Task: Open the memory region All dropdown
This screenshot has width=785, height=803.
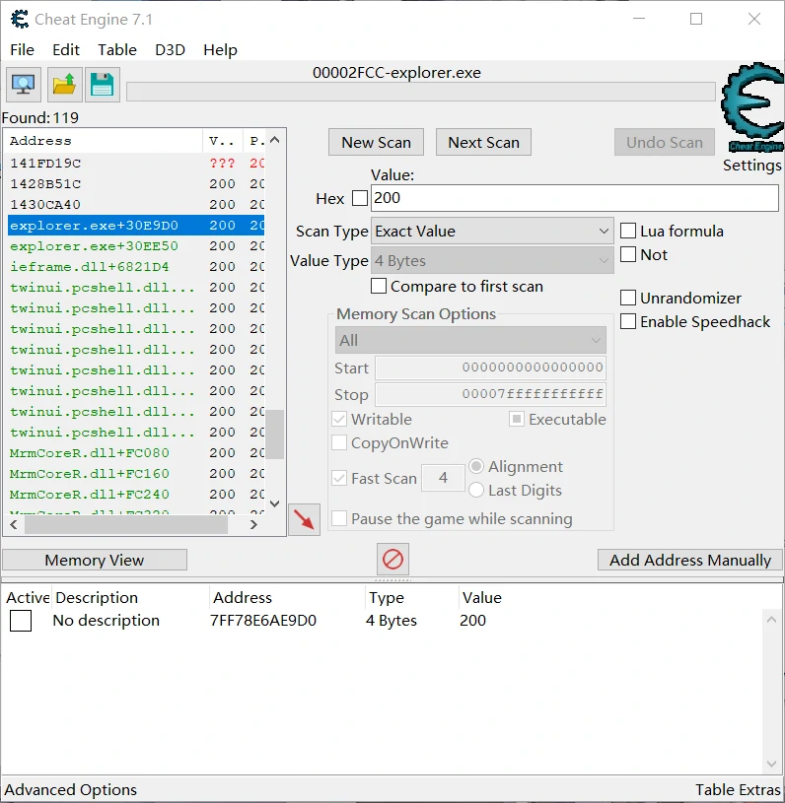Action: 470,341
